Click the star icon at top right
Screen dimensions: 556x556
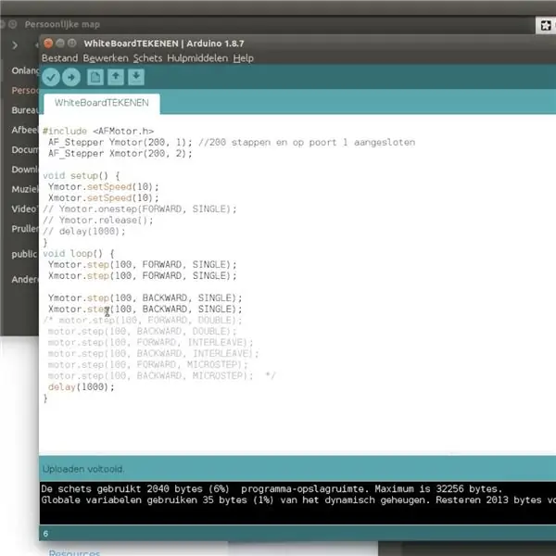[x=546, y=25]
